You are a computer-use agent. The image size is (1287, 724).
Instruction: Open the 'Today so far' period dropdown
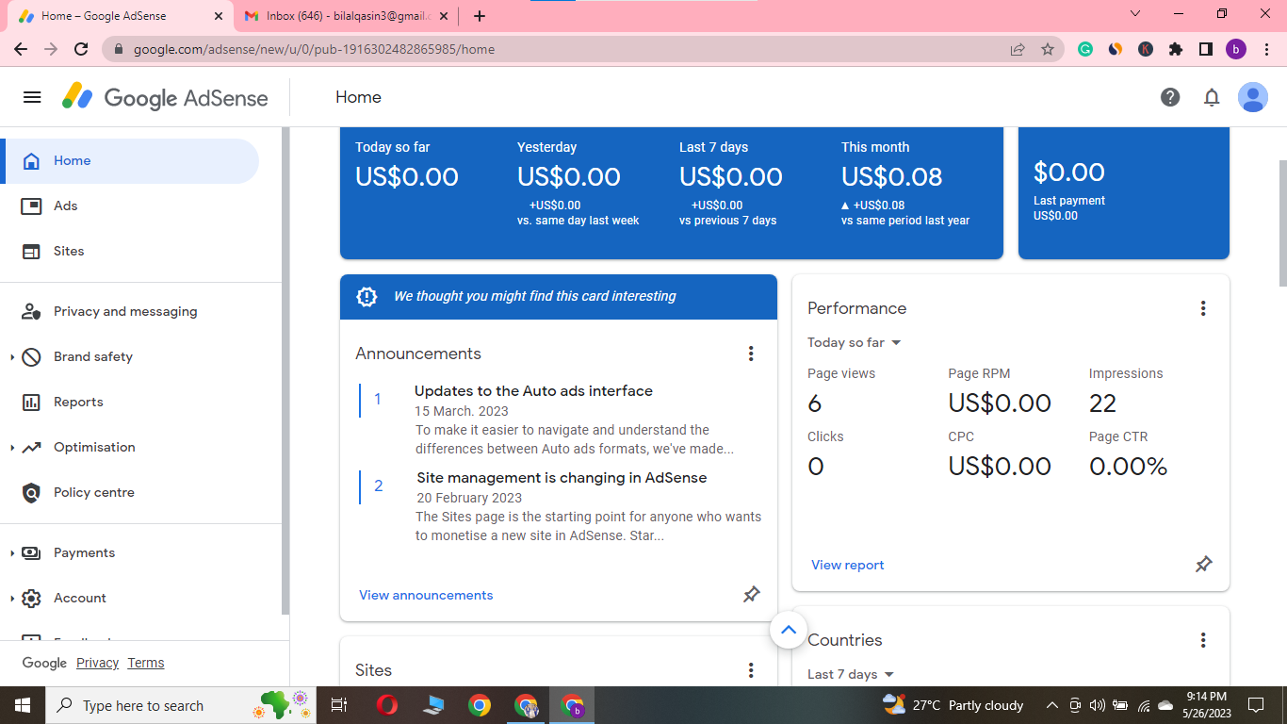tap(855, 342)
